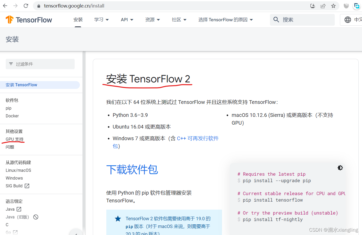Image resolution: width=362 pixels, height=235 pixels.
Task: Open 问题 in the sidebar
Action: tap(10, 147)
